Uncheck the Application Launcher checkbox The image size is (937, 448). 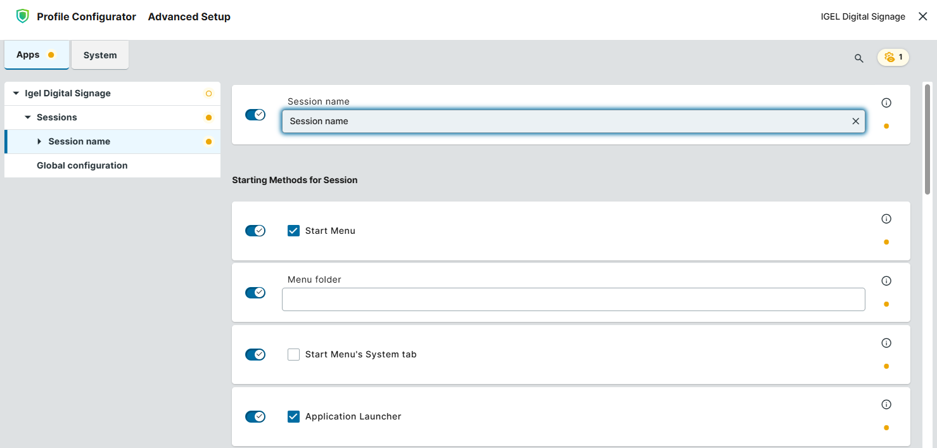(x=293, y=416)
